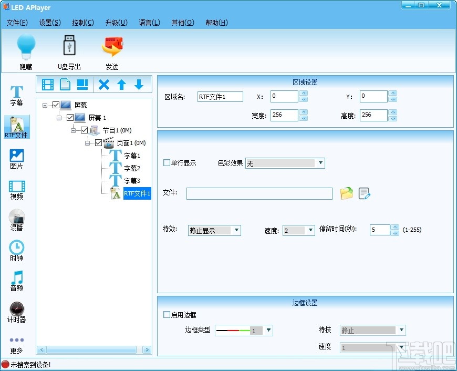The image size is (457, 371).
Task: Click the 发送 (send) toolbar button
Action: point(112,51)
